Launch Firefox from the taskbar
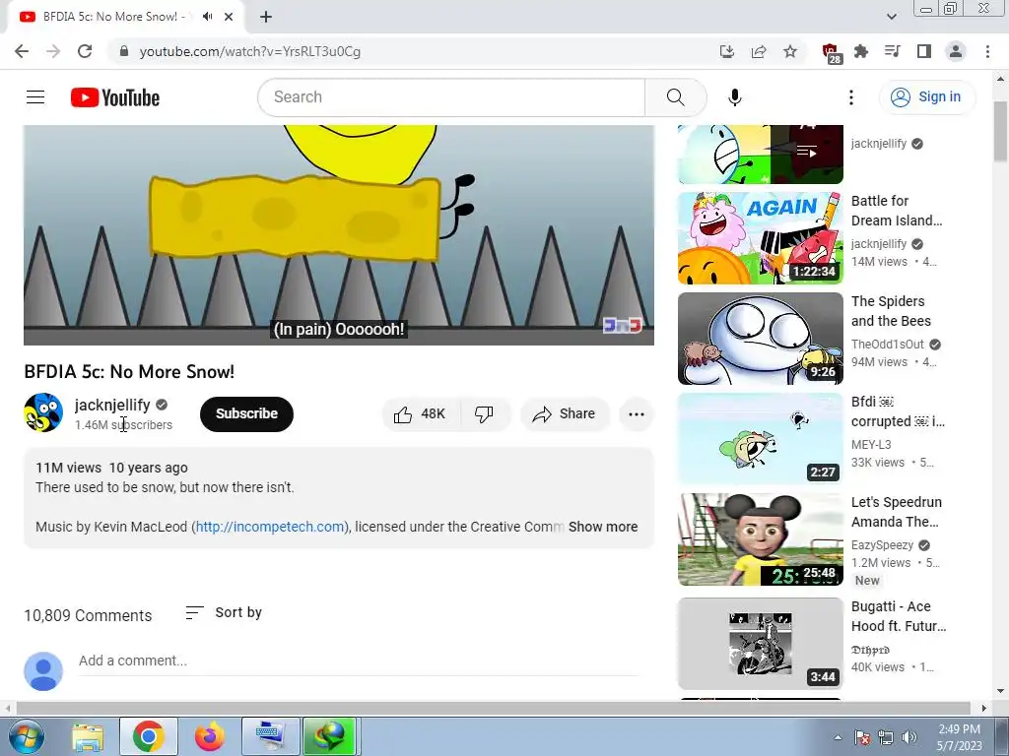Viewport: 1009px width, 756px height. pyautogui.click(x=210, y=736)
